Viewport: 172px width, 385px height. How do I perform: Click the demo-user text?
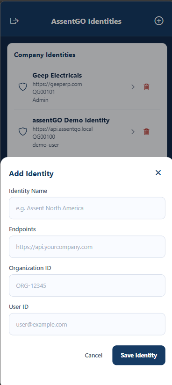tap(46, 145)
